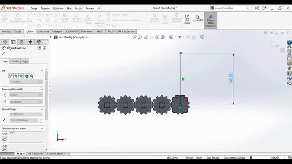Open Appearances color ball in task pane
The height and width of the screenshot is (164, 292).
tap(289, 68)
